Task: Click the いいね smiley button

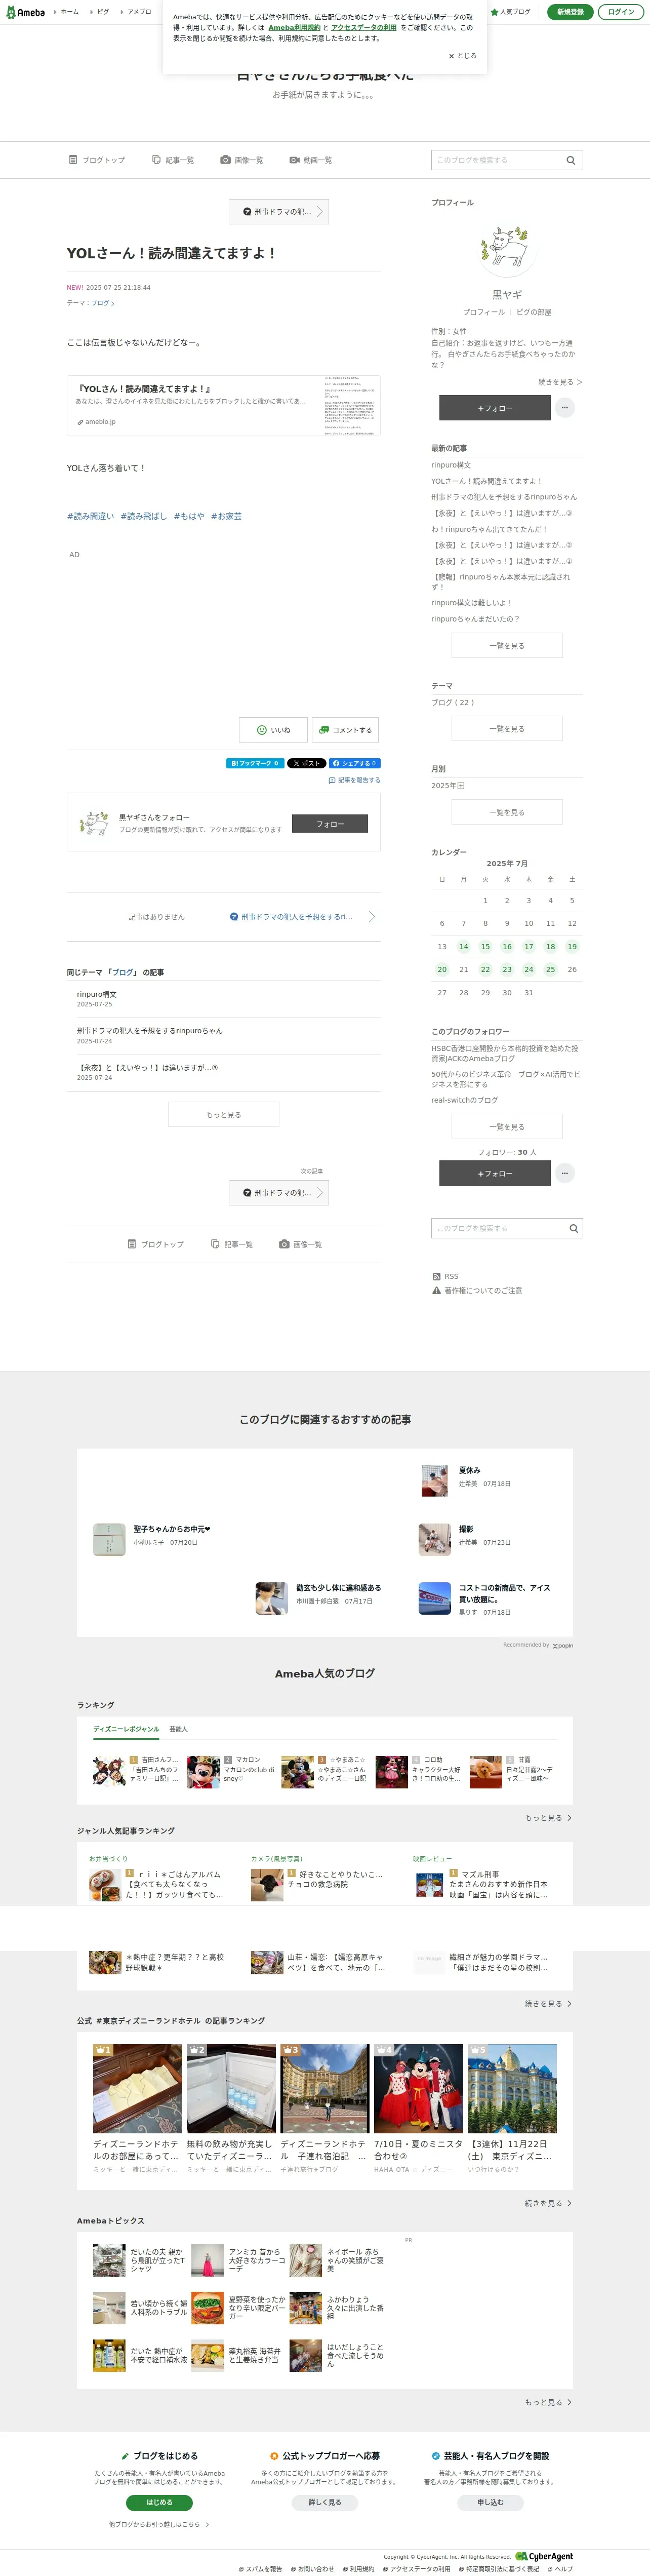Action: [273, 730]
